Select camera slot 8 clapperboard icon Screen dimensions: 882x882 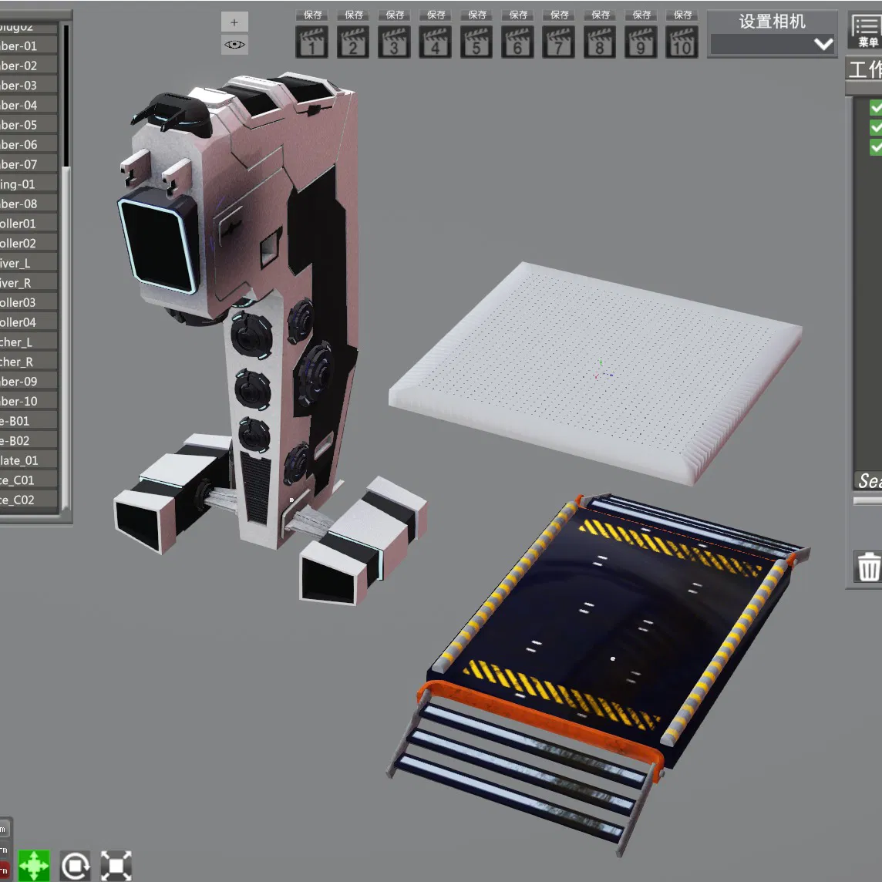(x=599, y=42)
